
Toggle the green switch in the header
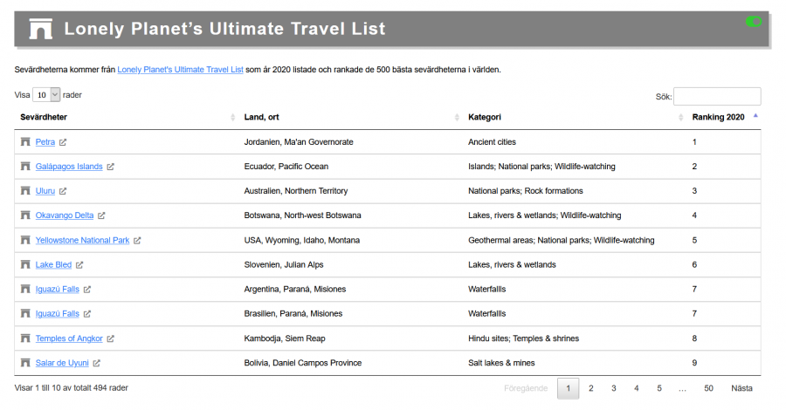click(x=753, y=21)
